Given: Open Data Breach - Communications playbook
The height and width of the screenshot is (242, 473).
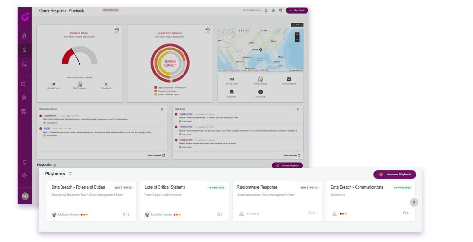Looking at the screenshot, I should click(x=370, y=201).
